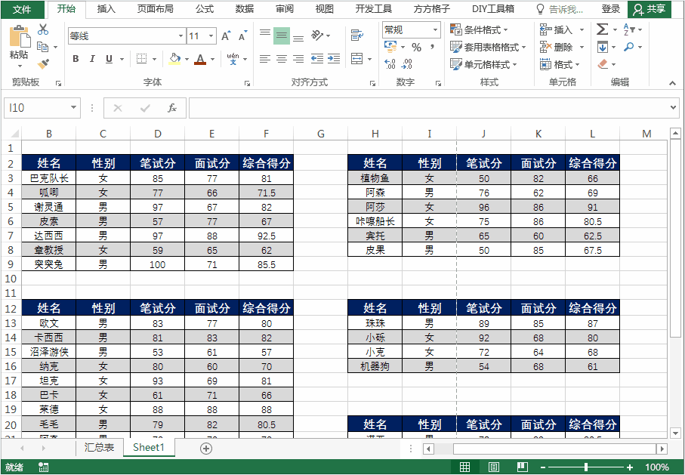
Task: Open the 文件 menu
Action: 23,9
